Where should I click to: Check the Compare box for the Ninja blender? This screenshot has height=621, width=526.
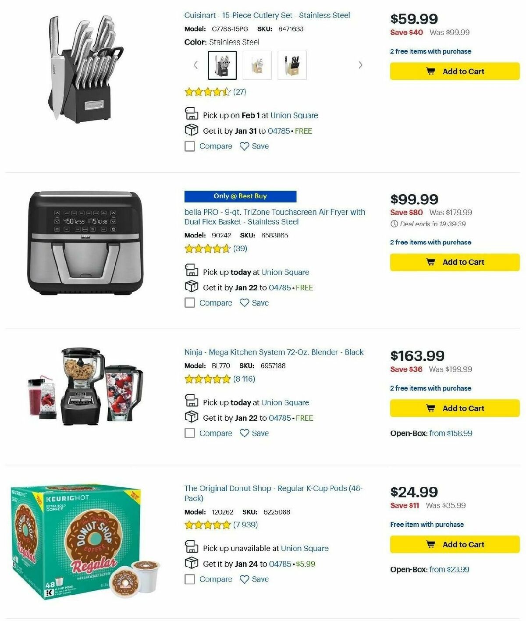pos(189,433)
